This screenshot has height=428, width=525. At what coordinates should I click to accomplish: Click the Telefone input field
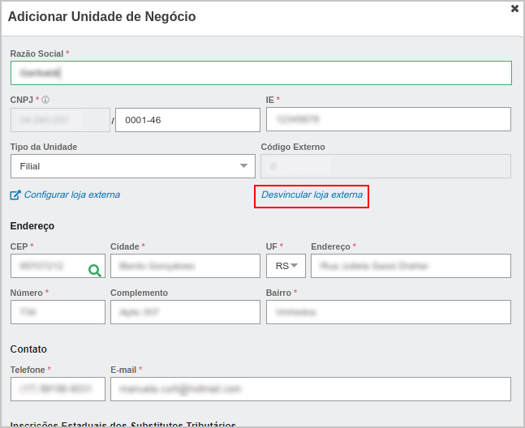[x=58, y=389]
